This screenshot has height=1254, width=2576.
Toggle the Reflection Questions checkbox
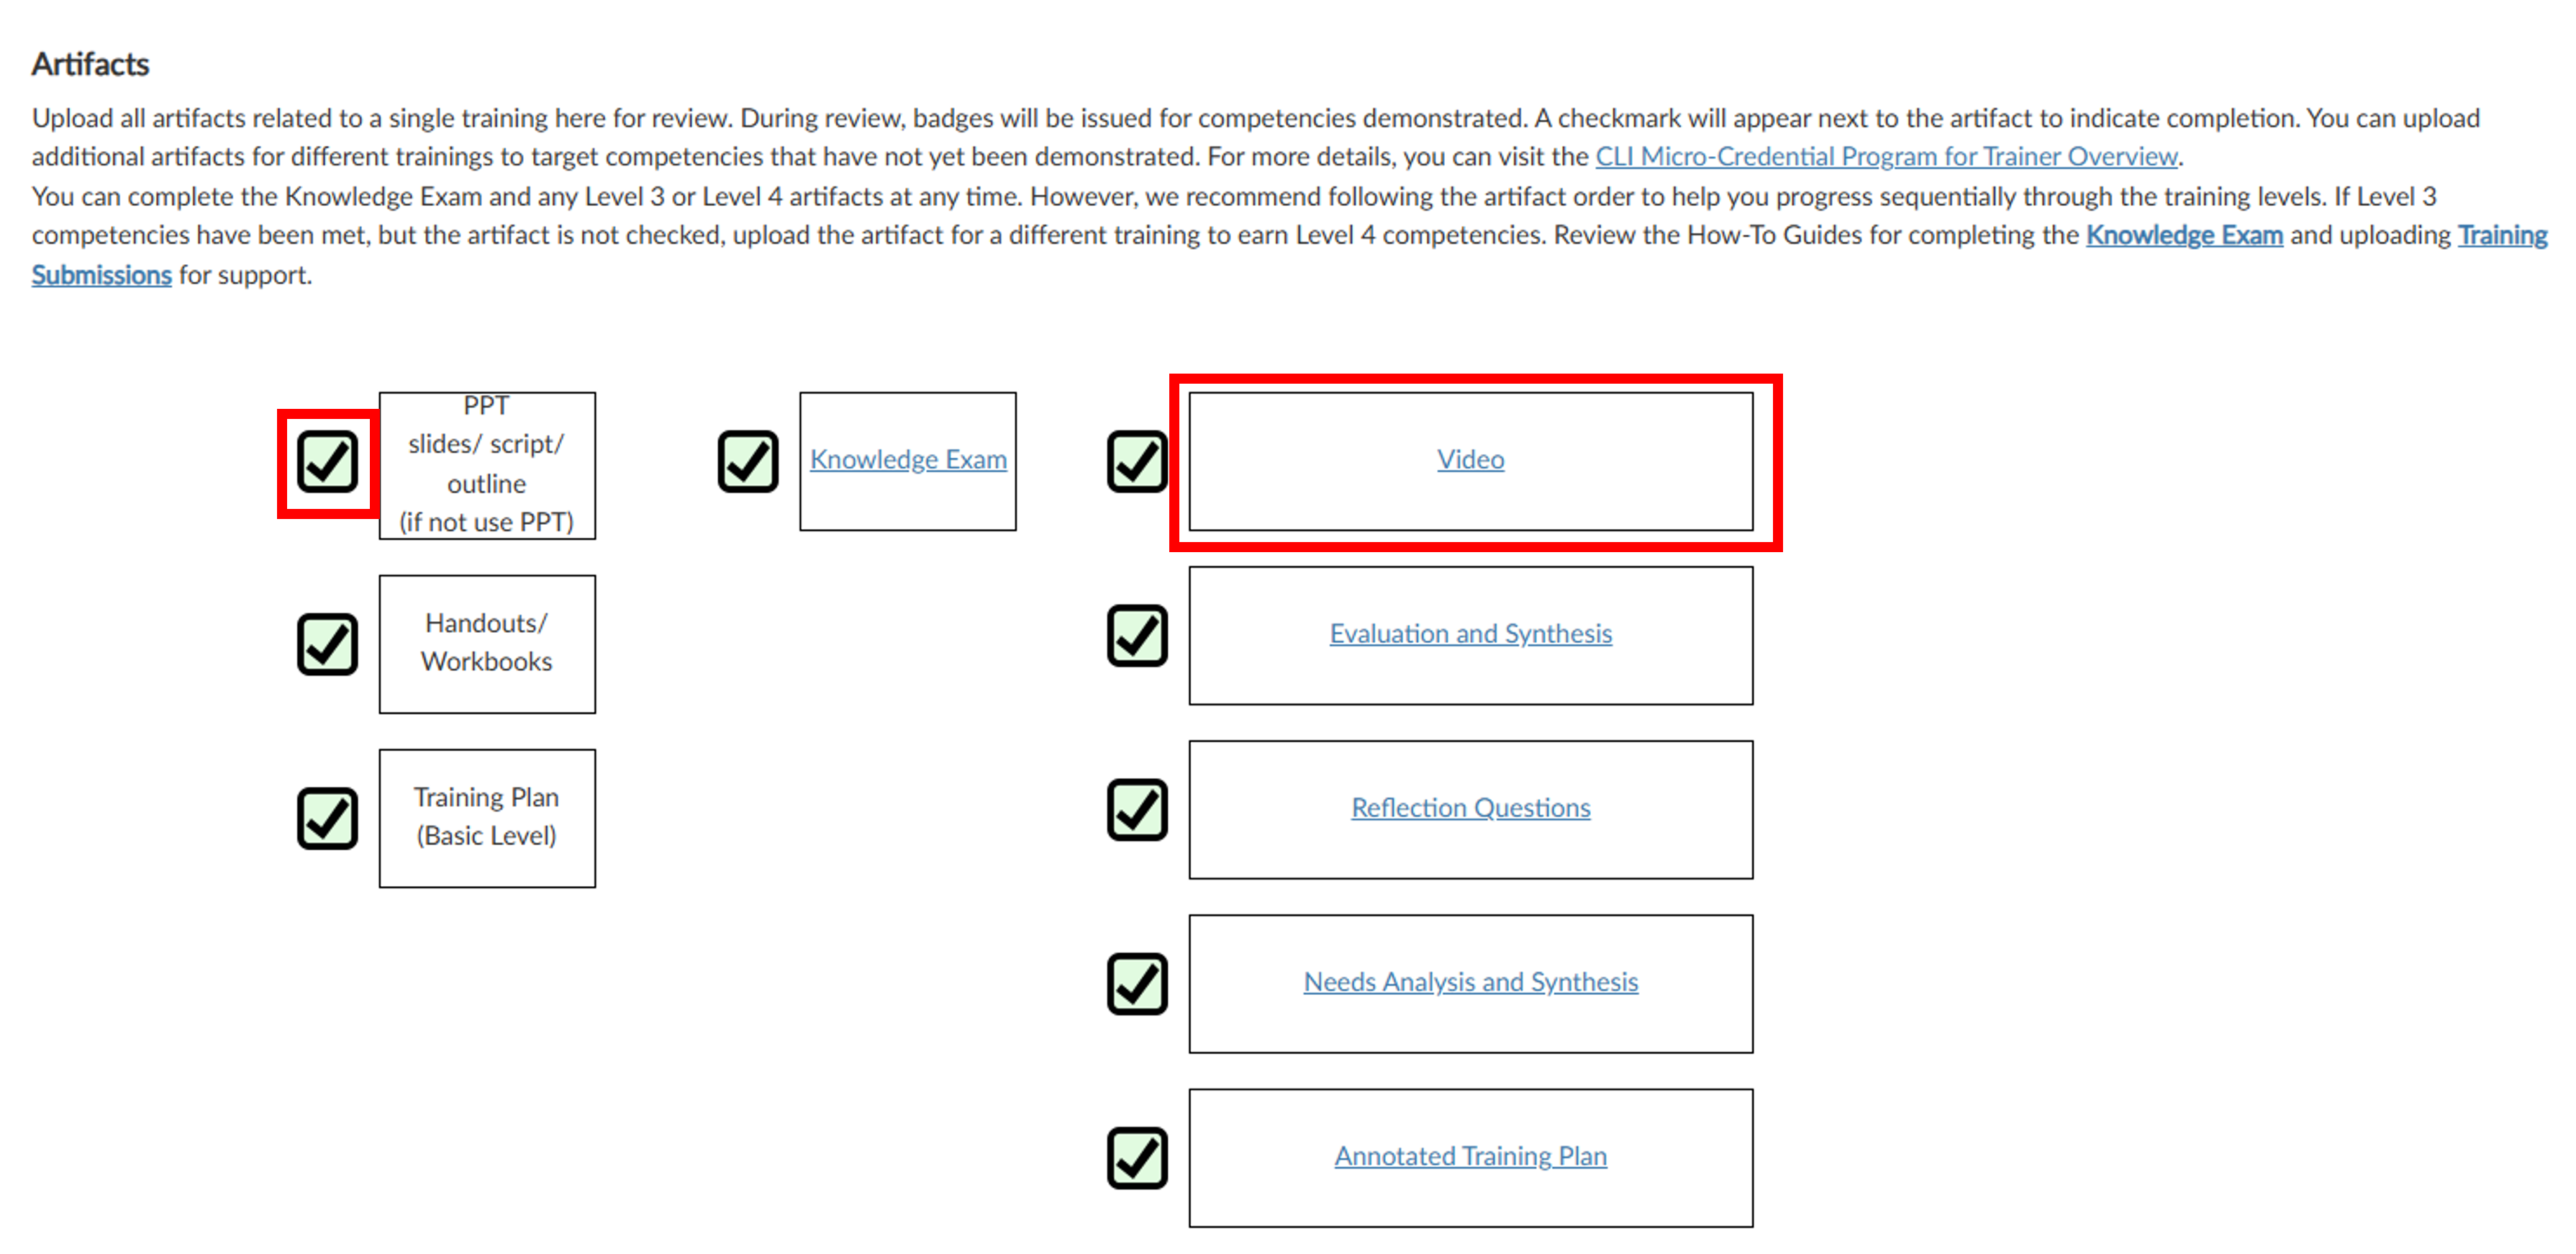click(1137, 810)
